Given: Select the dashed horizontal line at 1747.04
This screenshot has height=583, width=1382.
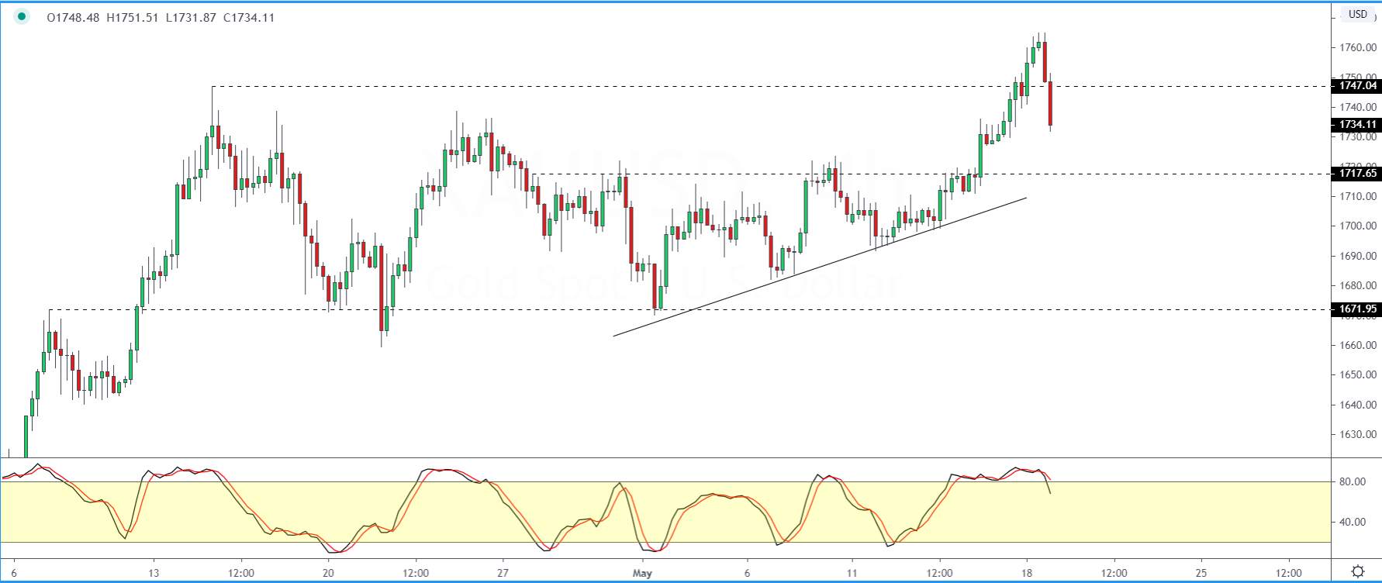Looking at the screenshot, I should point(771,86).
